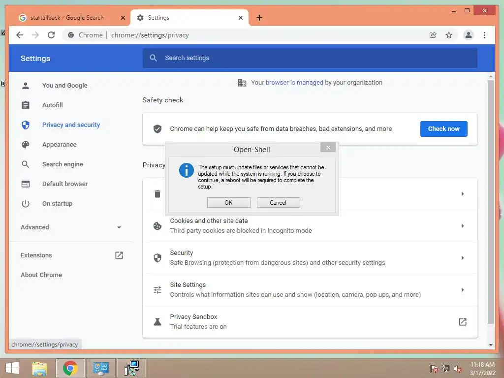Click the Action Center flag tray icon

click(434, 369)
